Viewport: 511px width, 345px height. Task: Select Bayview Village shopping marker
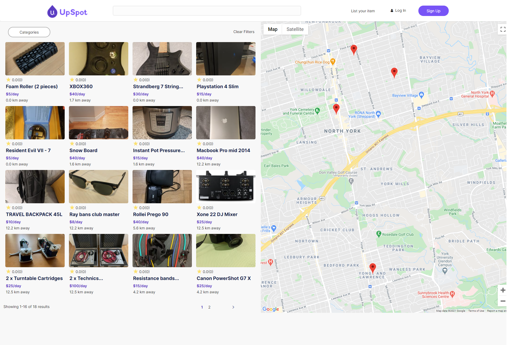pyautogui.click(x=421, y=95)
